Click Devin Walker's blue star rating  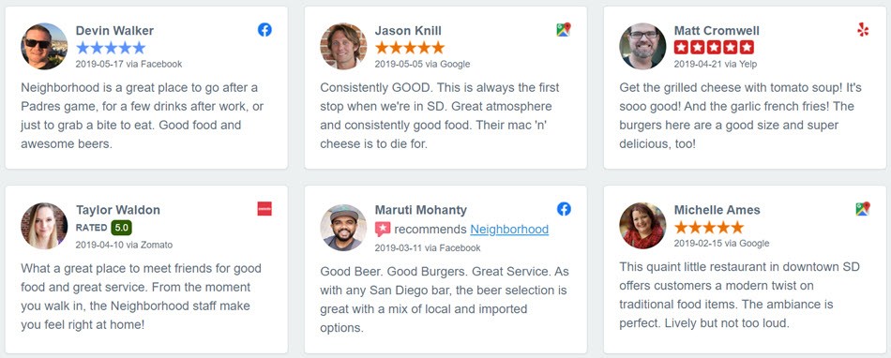[111, 48]
